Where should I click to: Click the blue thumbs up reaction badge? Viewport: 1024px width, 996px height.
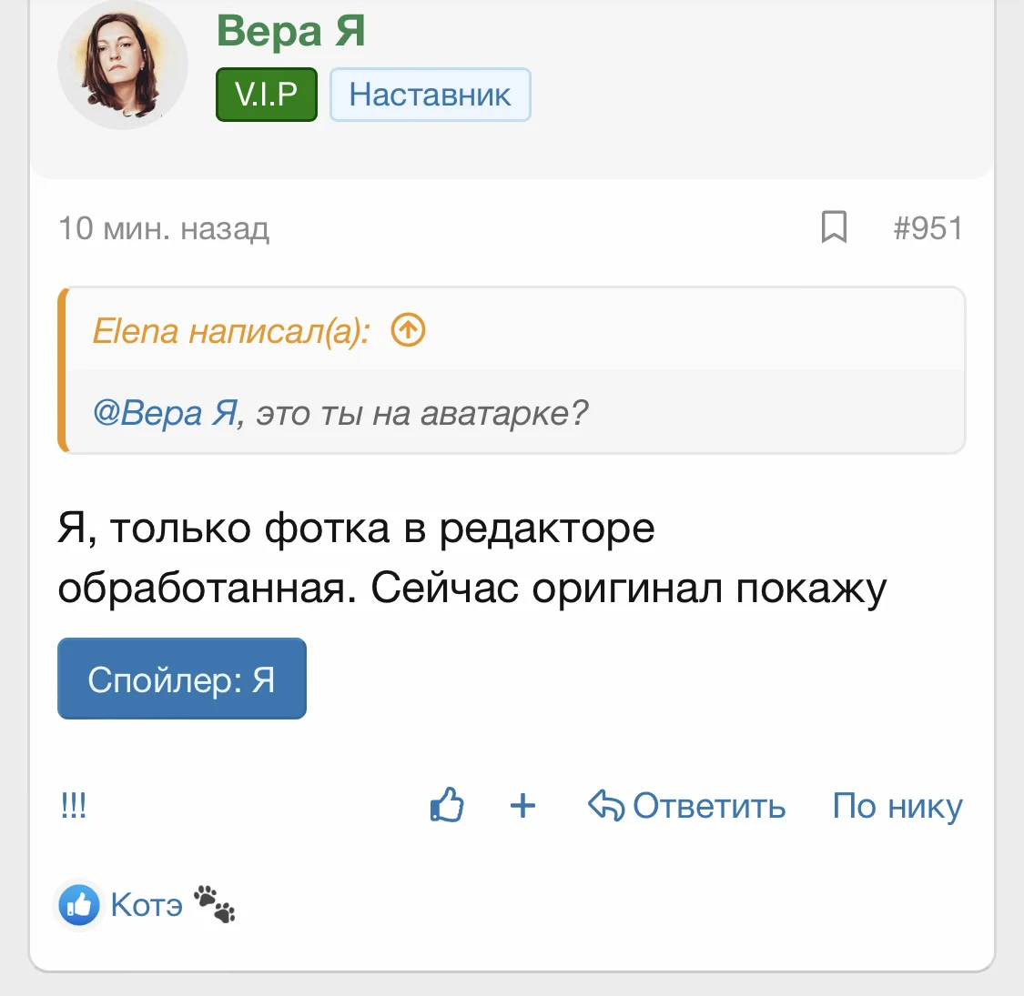77,903
